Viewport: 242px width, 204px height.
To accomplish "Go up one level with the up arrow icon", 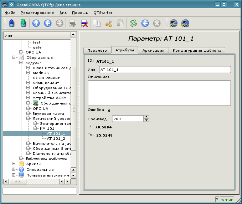I will (36, 24).
